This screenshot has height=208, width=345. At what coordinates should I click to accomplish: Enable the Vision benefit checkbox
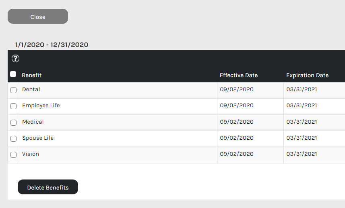13,155
